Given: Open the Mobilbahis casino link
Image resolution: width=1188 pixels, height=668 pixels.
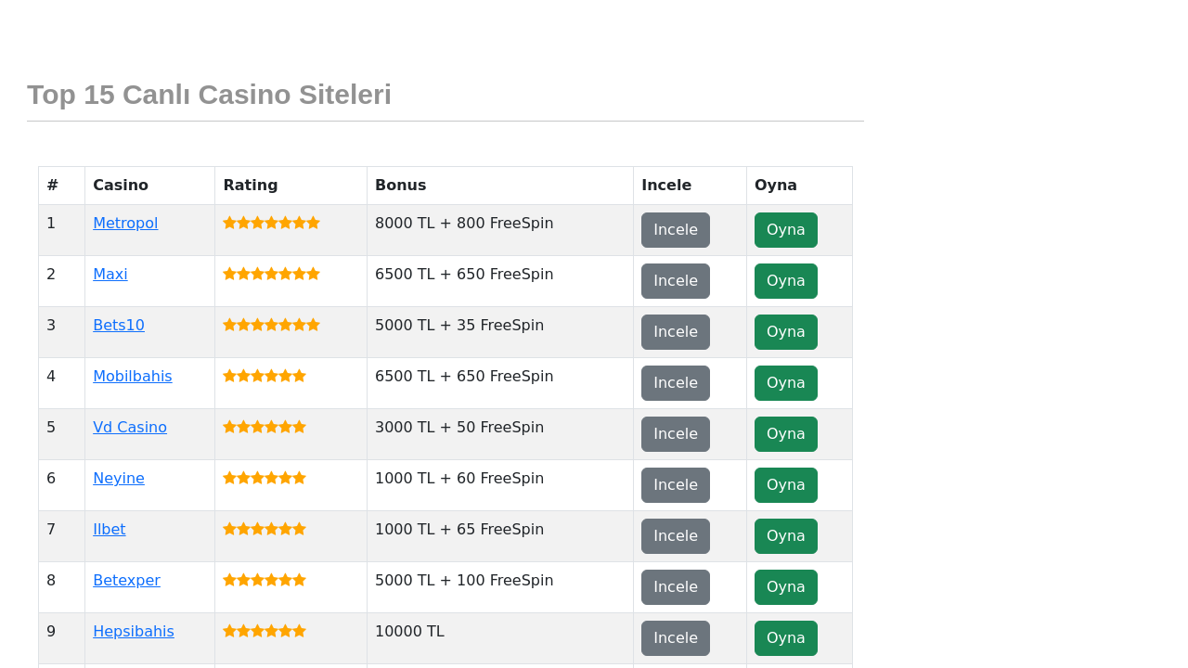Looking at the screenshot, I should point(133,377).
